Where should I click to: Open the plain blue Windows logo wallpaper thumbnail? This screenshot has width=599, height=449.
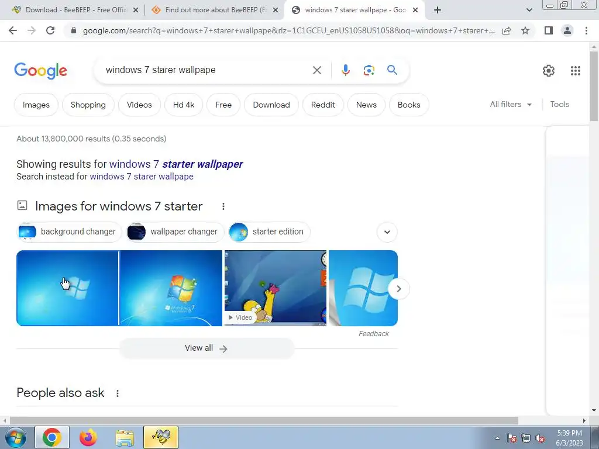point(67,288)
